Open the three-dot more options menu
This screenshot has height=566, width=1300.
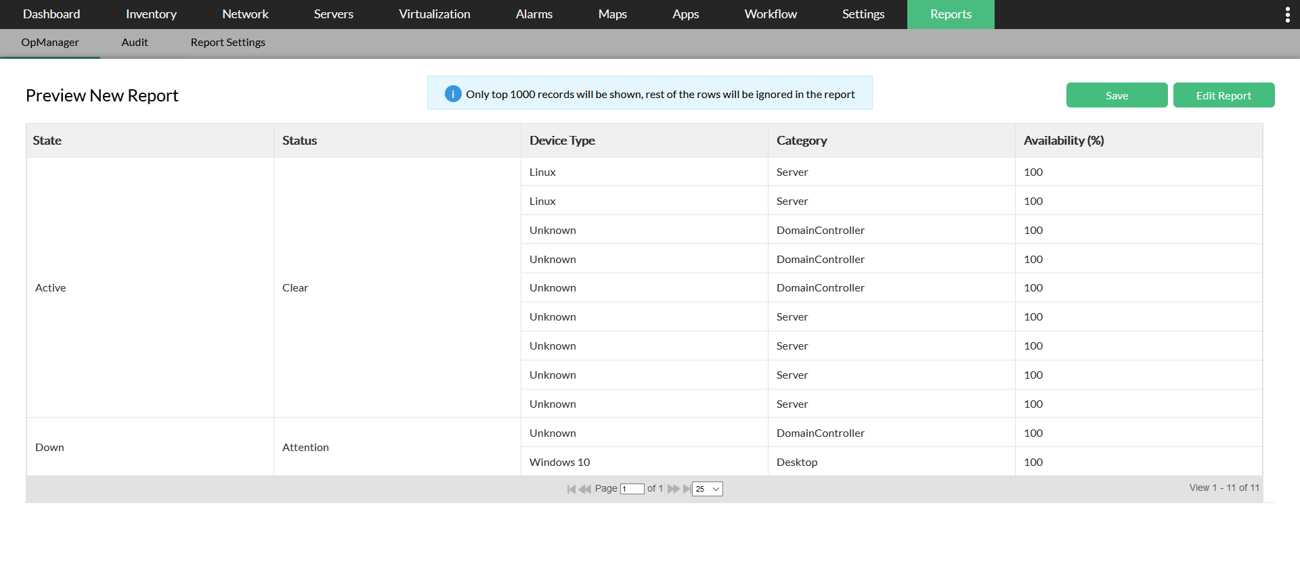click(x=1287, y=15)
